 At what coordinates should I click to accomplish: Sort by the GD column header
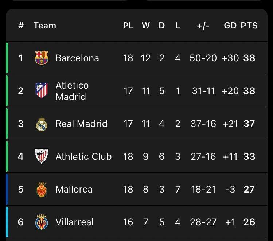[x=230, y=26]
